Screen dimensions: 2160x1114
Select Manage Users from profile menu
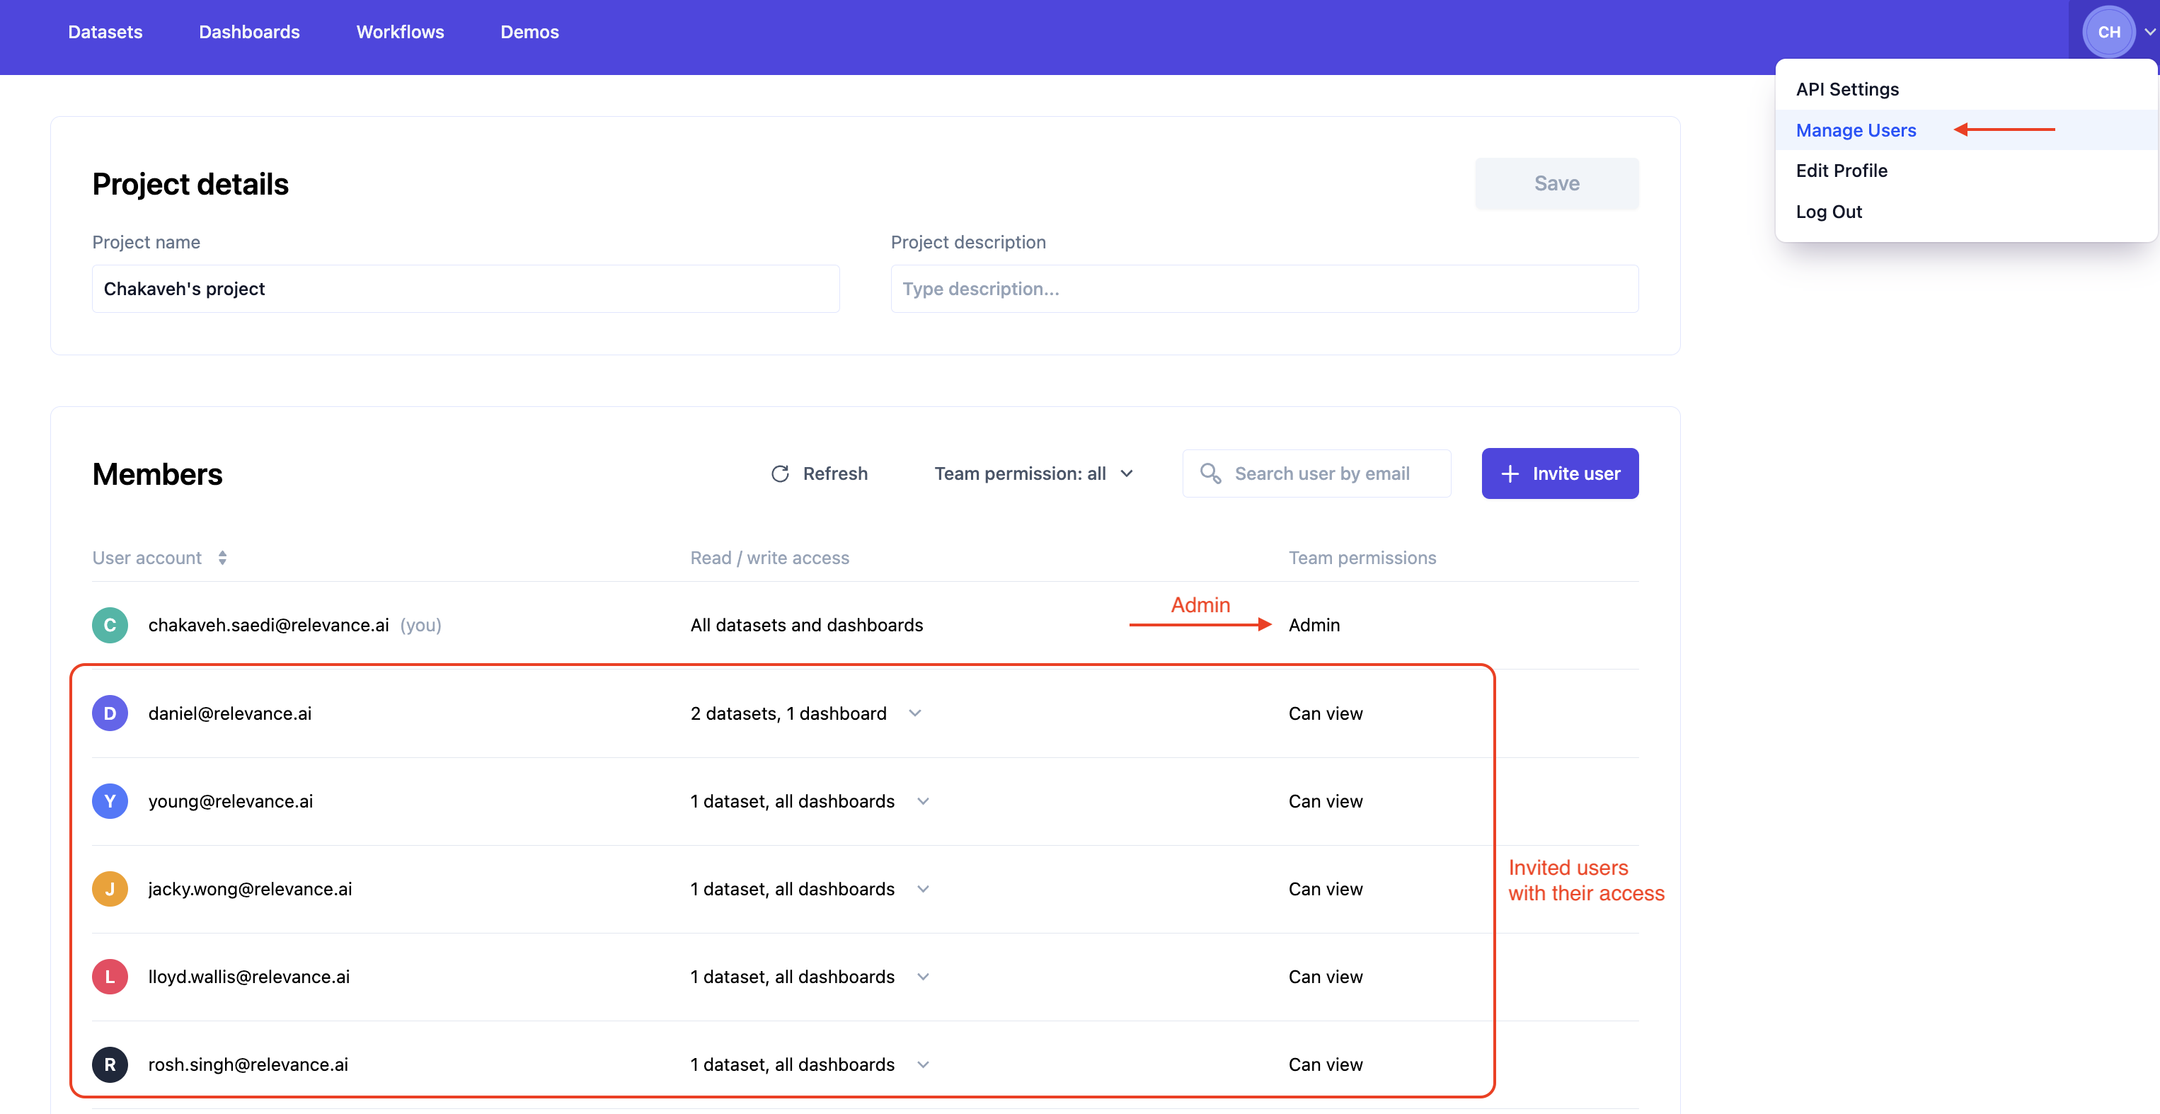point(1856,130)
